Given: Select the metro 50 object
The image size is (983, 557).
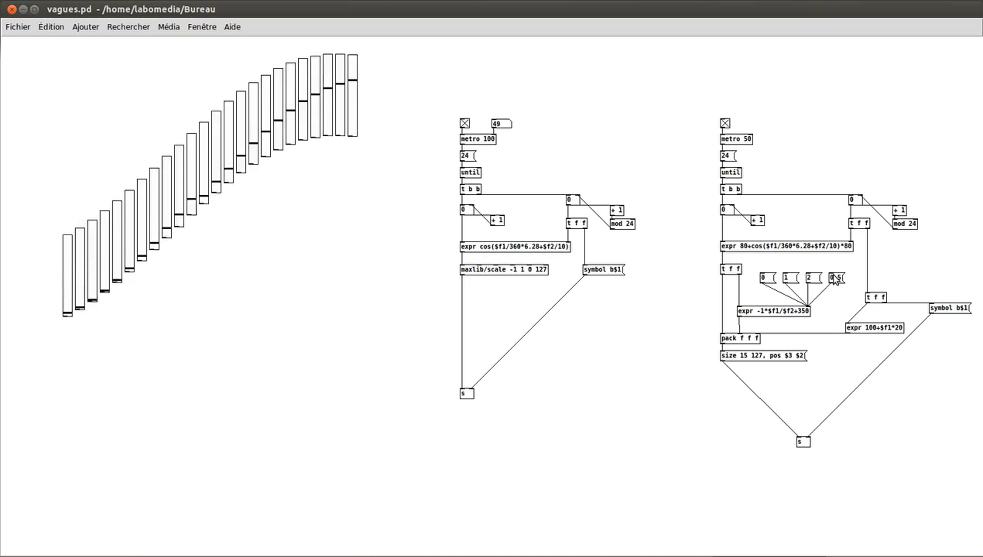Looking at the screenshot, I should click(x=736, y=139).
